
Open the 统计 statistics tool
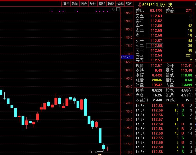(93, 4)
